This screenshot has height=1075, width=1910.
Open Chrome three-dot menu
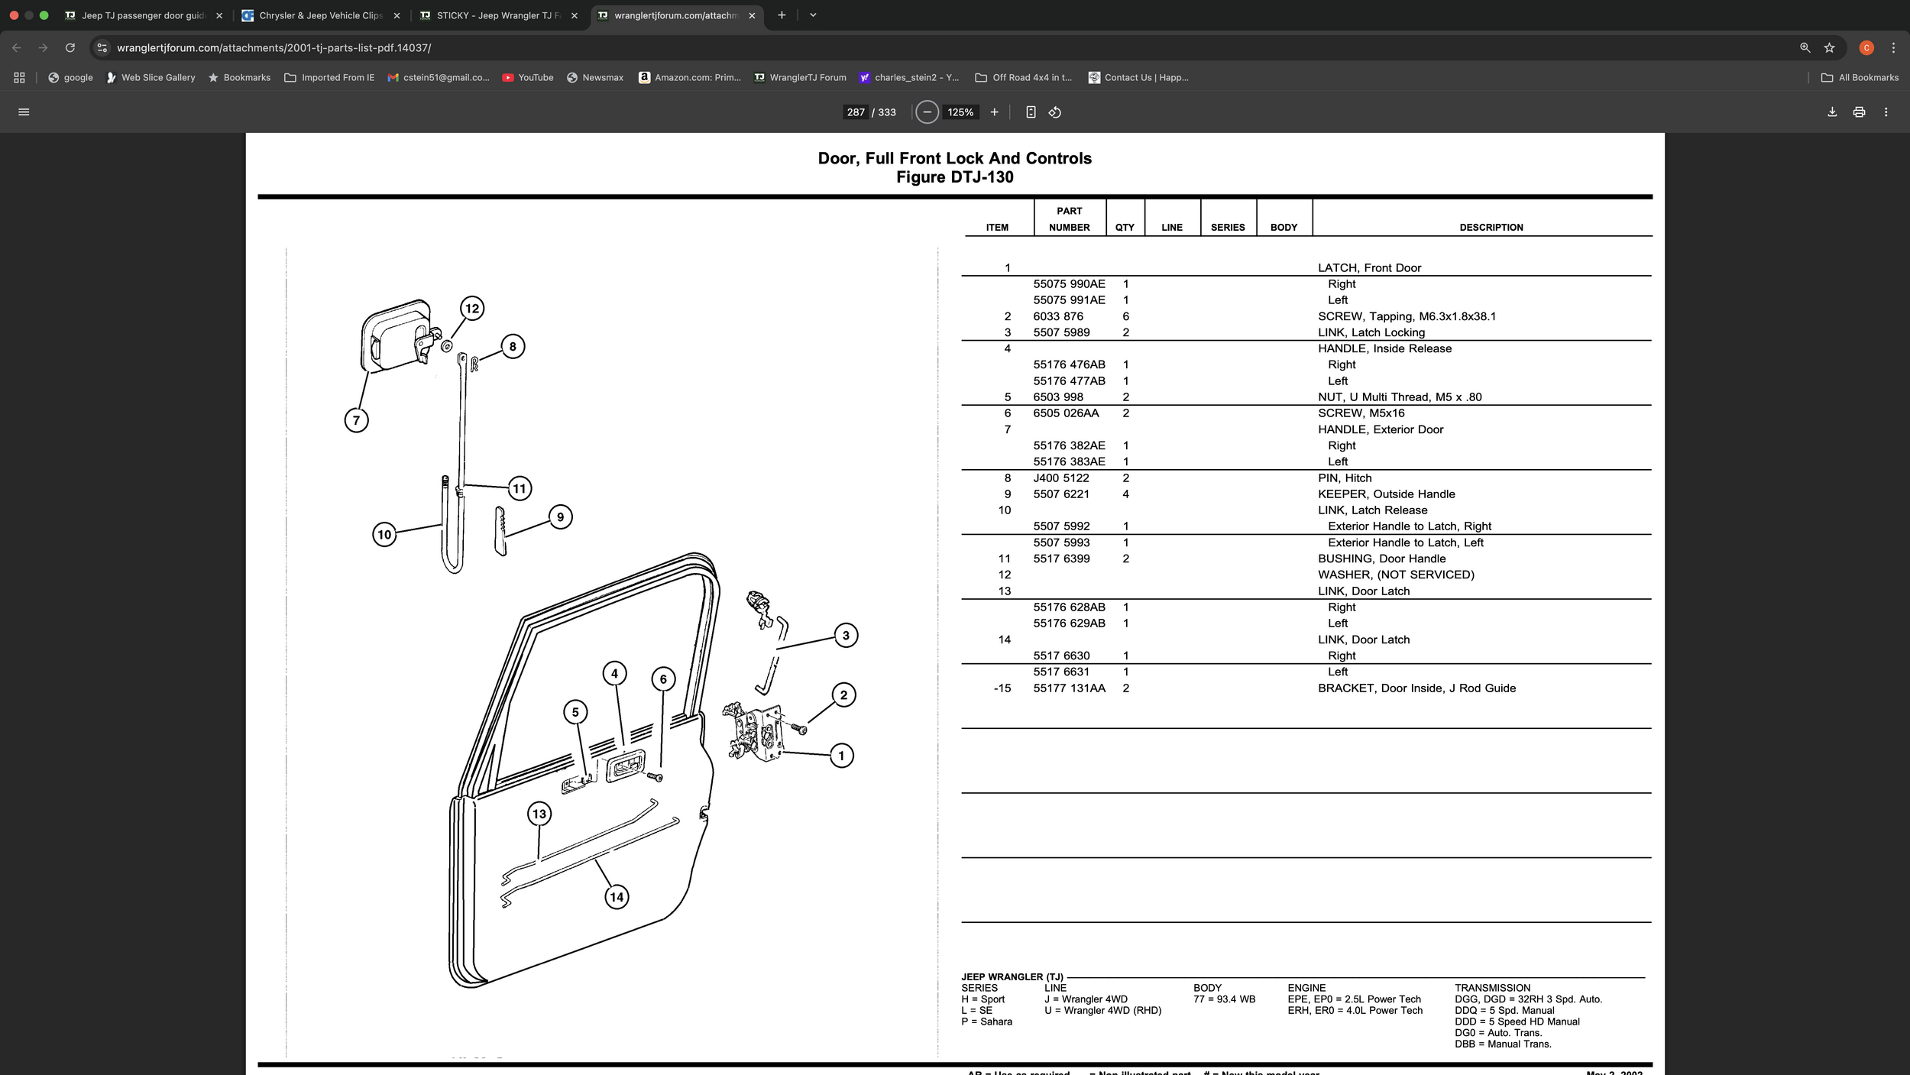tap(1893, 47)
